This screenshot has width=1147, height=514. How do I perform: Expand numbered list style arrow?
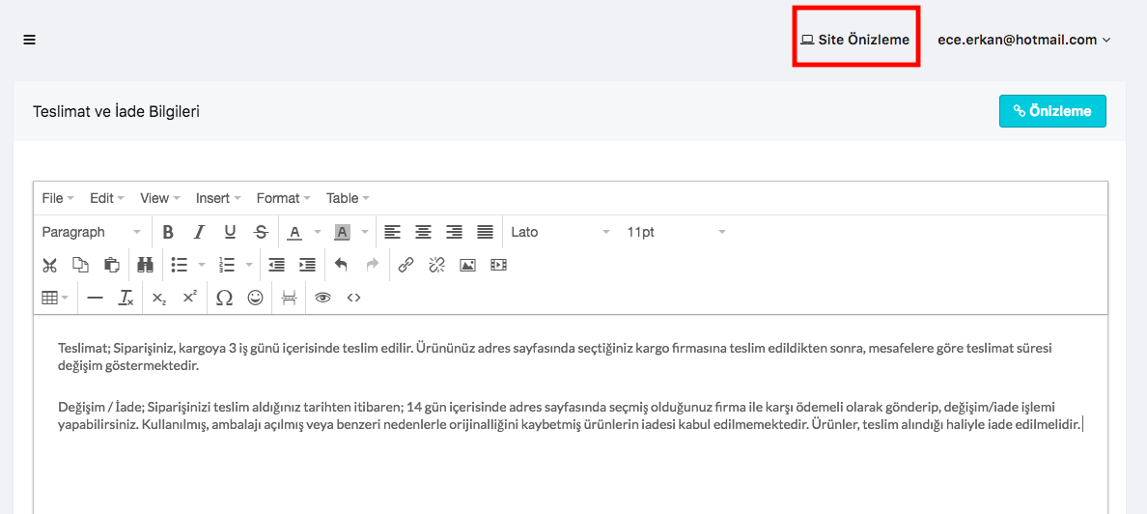[249, 265]
